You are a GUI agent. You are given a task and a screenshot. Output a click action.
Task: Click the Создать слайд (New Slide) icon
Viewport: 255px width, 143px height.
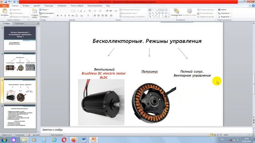(35, 11)
